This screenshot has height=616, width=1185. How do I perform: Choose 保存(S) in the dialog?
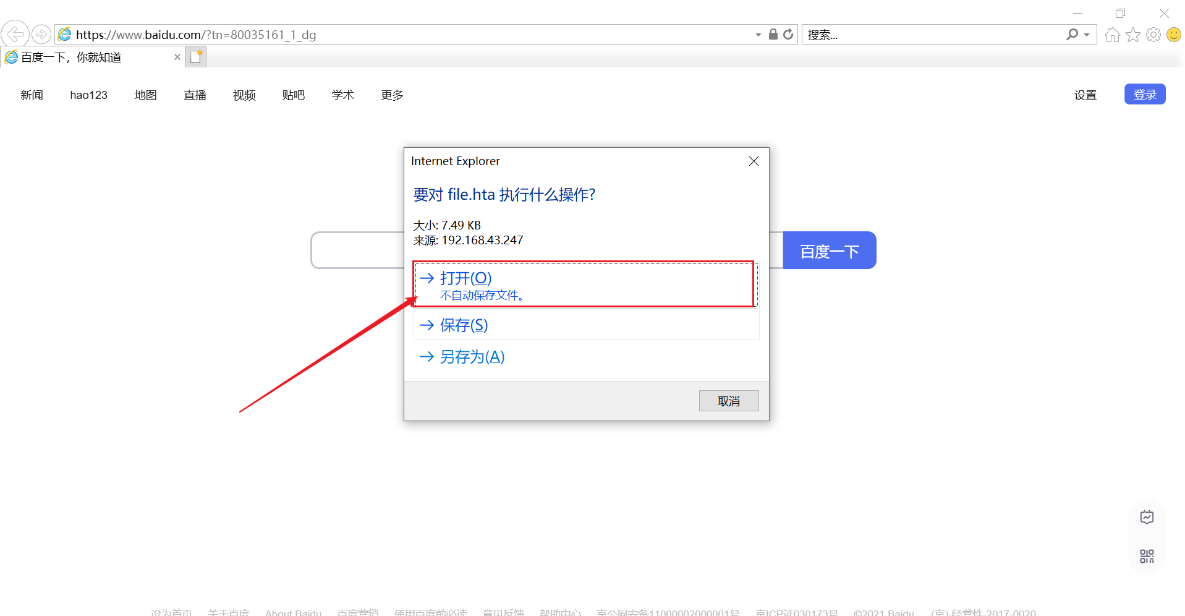point(586,325)
